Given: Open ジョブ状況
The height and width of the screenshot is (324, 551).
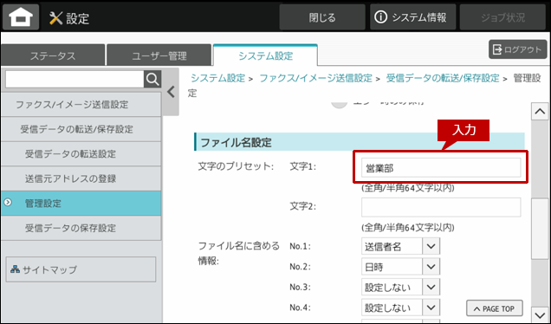Looking at the screenshot, I should coord(502,17).
